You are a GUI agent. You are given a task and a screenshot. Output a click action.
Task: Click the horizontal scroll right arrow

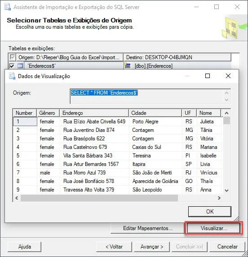point(219,198)
